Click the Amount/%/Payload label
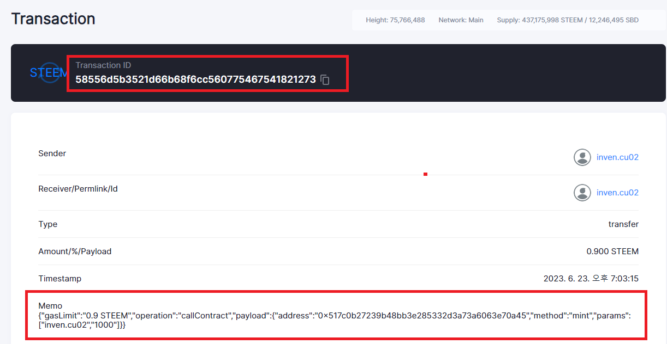Screen dimensions: 667x344 click(x=75, y=251)
